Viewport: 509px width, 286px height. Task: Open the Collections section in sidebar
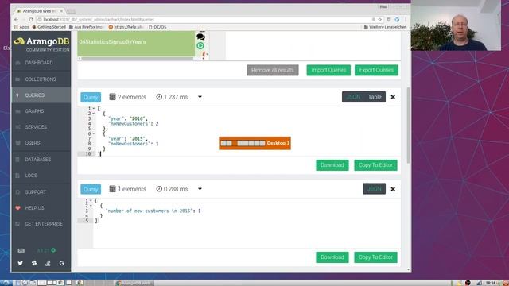click(41, 79)
